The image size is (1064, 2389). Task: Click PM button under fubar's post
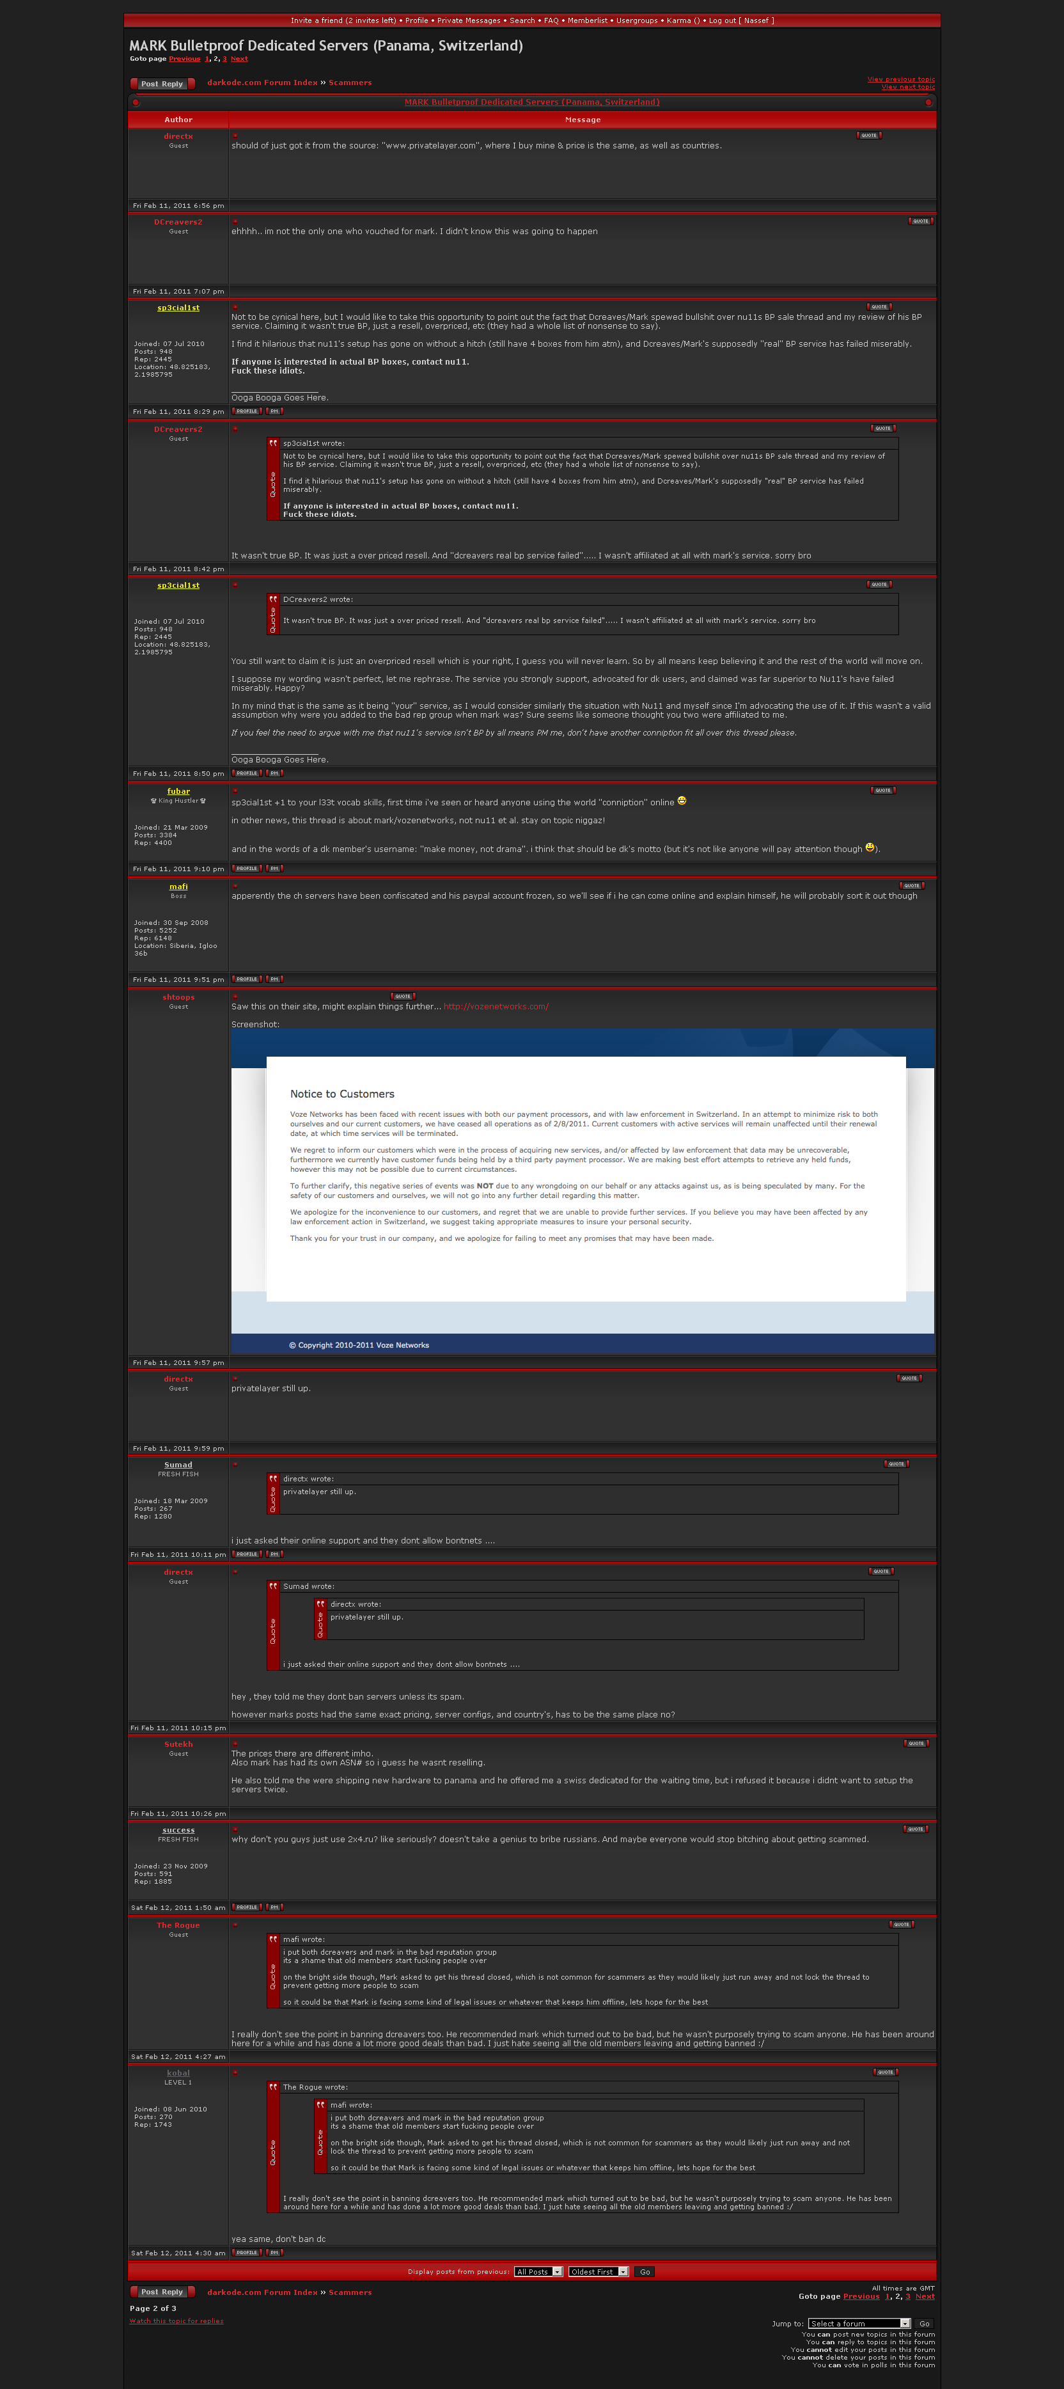pos(274,868)
